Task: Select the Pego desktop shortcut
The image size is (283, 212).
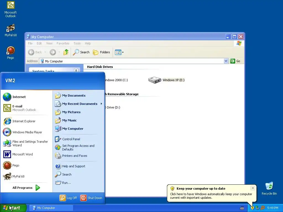Action: [x=11, y=53]
